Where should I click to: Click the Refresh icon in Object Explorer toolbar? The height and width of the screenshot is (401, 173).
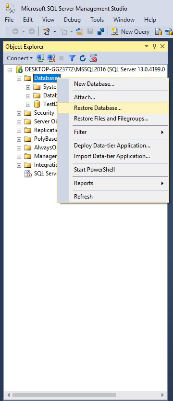[x=83, y=58]
